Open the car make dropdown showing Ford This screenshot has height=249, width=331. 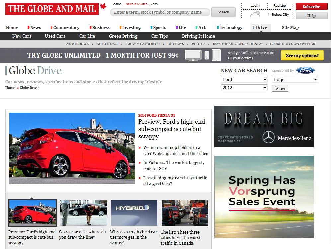point(244,79)
